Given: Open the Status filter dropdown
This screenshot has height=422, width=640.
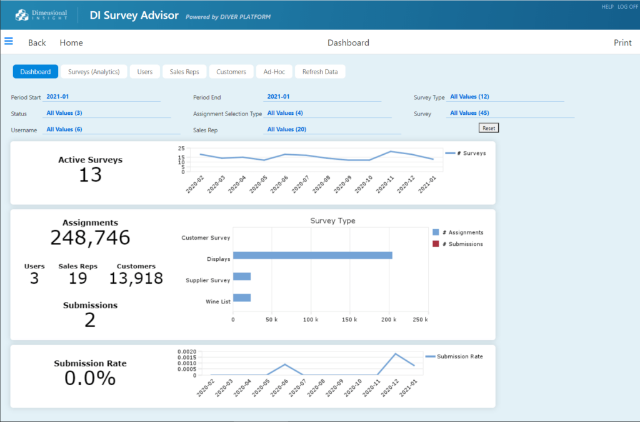Looking at the screenshot, I should (64, 113).
